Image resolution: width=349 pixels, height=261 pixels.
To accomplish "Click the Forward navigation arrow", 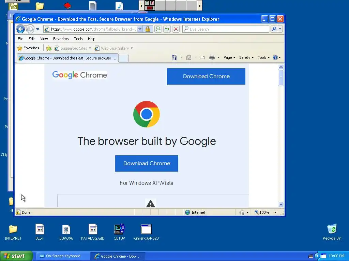I will tap(30, 29).
